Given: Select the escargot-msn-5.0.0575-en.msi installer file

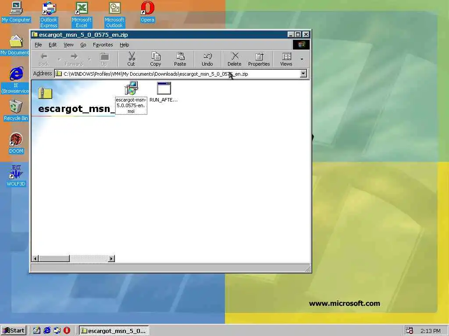Looking at the screenshot, I should 131,98.
